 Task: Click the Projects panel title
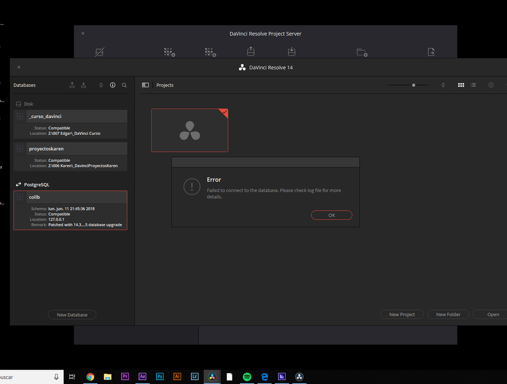pyautogui.click(x=165, y=85)
